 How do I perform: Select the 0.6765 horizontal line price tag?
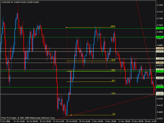[x=160, y=48]
